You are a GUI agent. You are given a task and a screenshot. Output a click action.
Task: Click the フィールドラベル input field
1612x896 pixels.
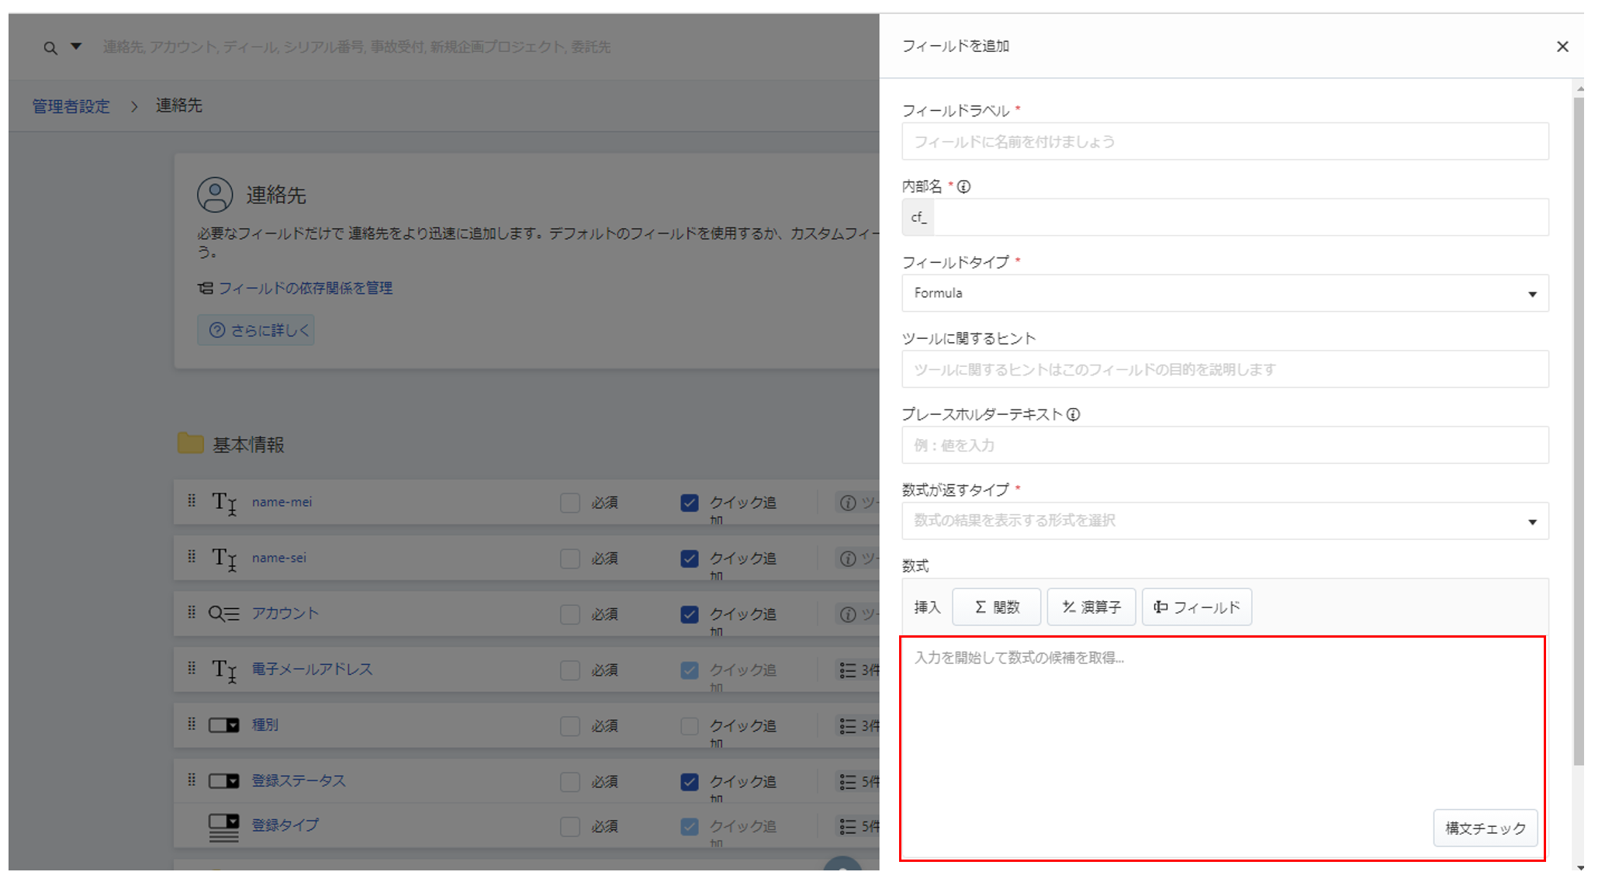[1224, 142]
